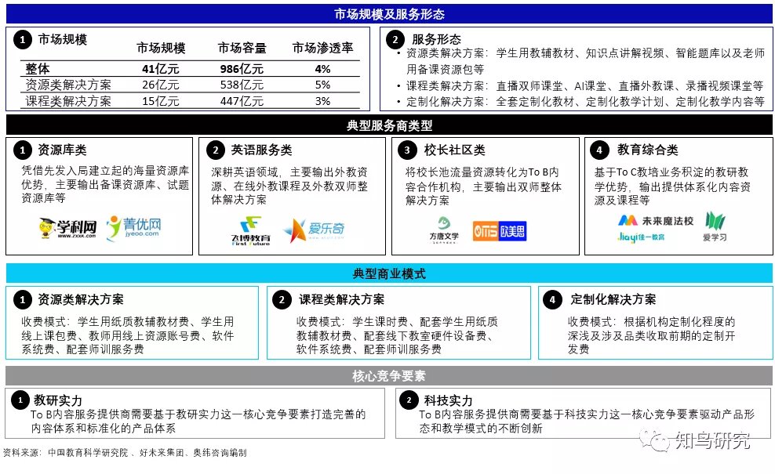This screenshot has width=775, height=474.
Task: Click the 986亿元 market capacity cell
Action: click(241, 69)
